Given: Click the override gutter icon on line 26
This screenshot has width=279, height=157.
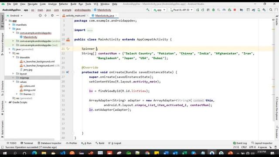Looking at the screenshot, I should (68, 72).
